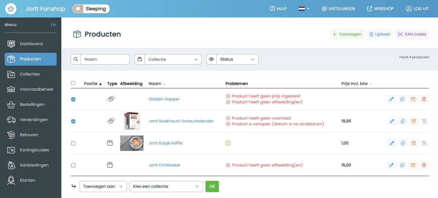Screen dimensions: 438x198
Task: Click the box type icon for Jortt Drinkbeker
Action: click(110, 165)
